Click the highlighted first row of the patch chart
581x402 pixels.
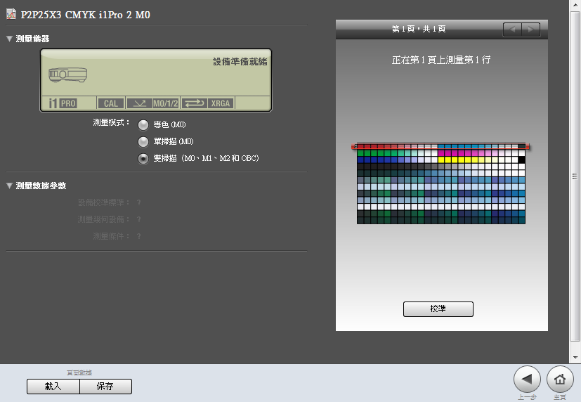pyautogui.click(x=440, y=147)
